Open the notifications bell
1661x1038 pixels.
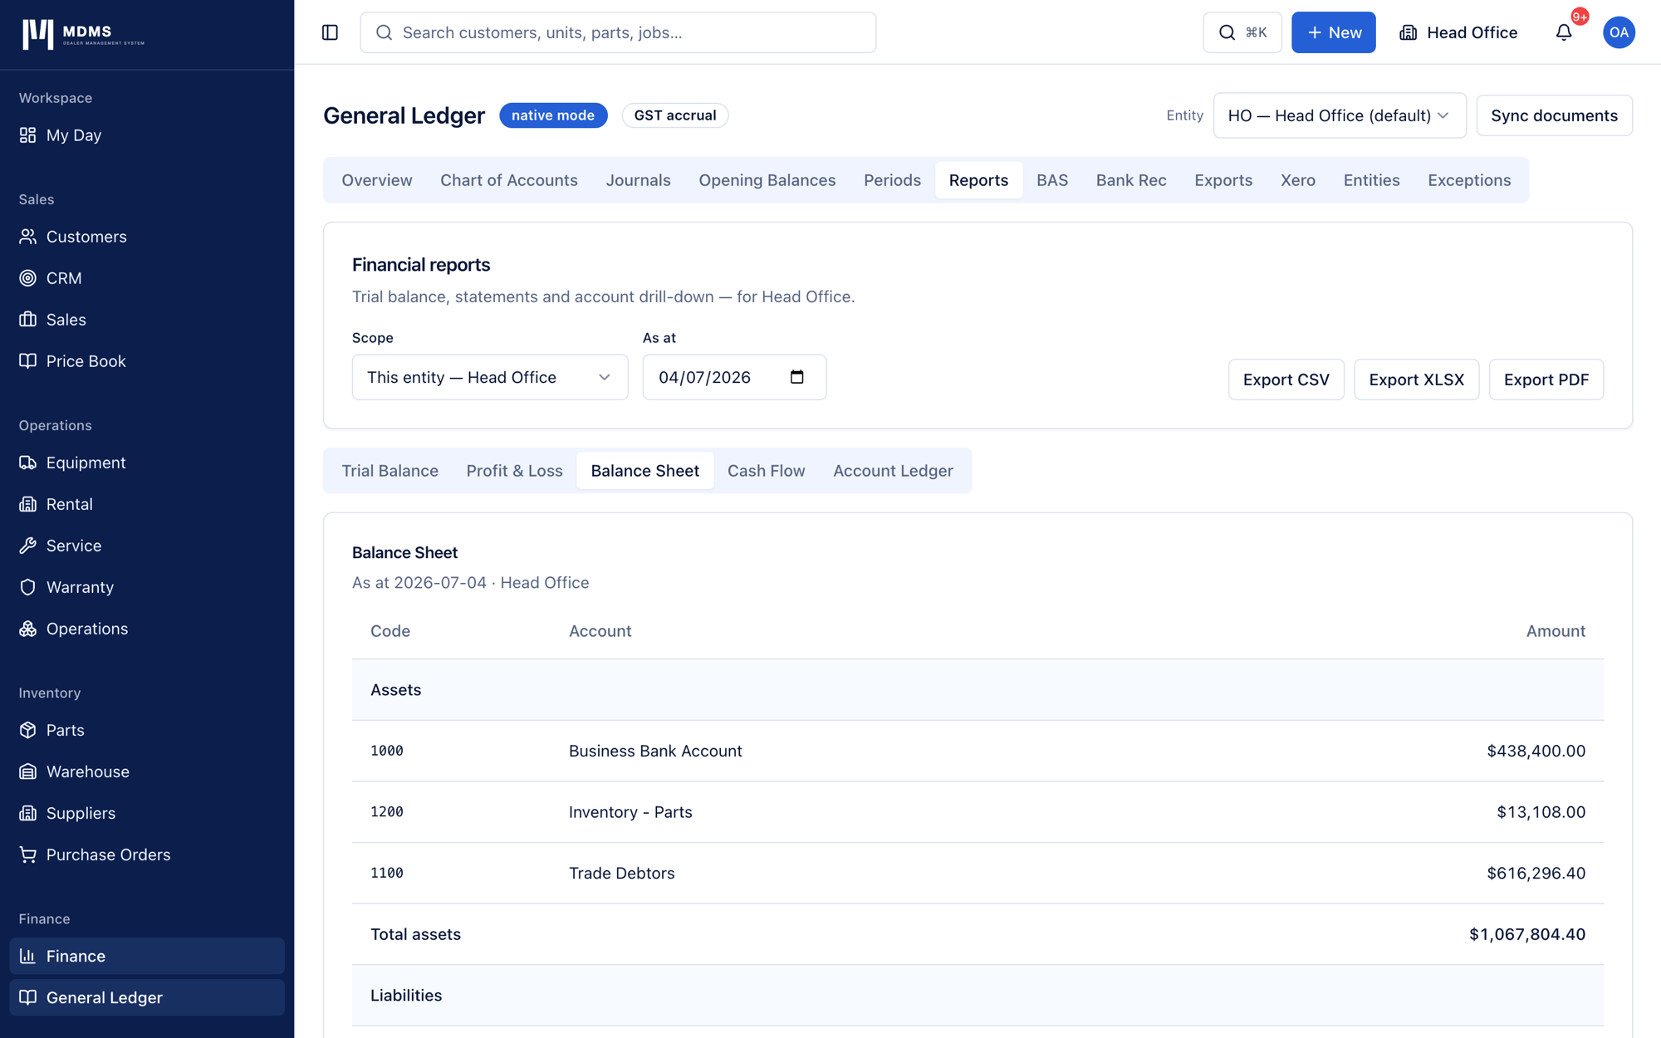[1564, 32]
